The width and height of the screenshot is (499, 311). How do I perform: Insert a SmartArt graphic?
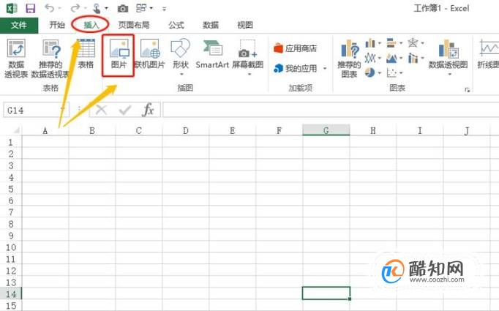[212, 54]
